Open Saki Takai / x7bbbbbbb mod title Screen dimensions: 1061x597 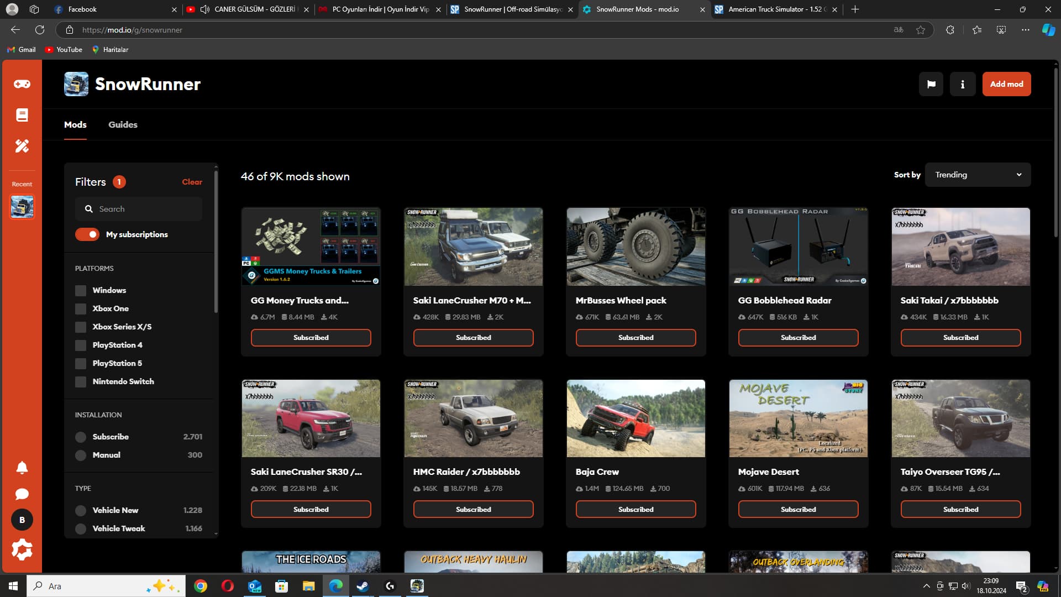click(x=949, y=300)
